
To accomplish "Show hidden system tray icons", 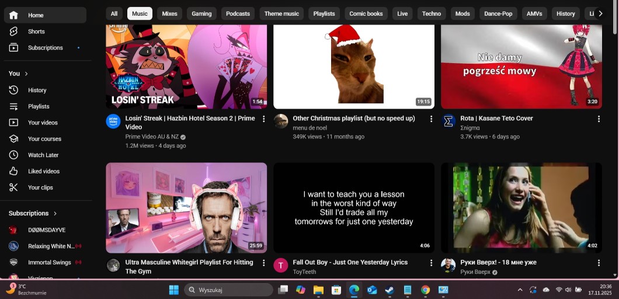I will tap(520, 290).
